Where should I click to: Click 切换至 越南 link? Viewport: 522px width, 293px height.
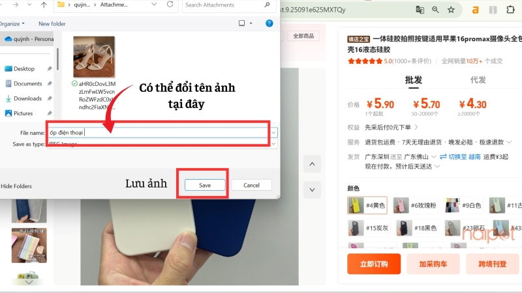tap(461, 157)
